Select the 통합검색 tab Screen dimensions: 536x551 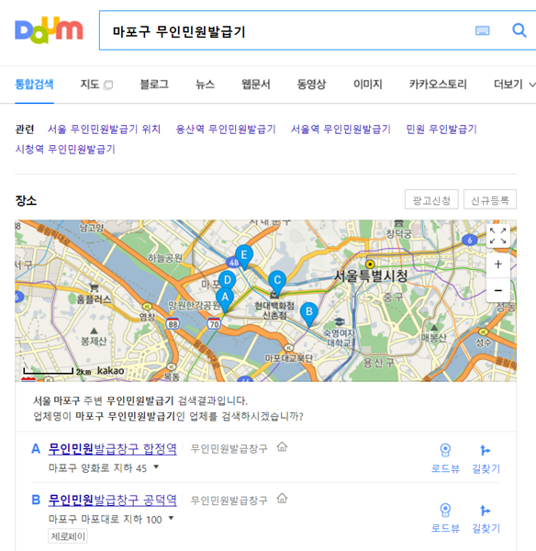coord(34,84)
